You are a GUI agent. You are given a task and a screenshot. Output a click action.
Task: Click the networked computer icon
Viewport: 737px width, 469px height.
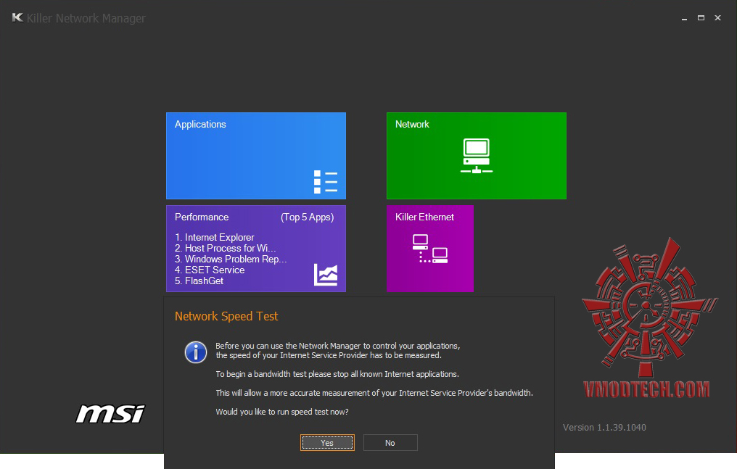pos(476,156)
